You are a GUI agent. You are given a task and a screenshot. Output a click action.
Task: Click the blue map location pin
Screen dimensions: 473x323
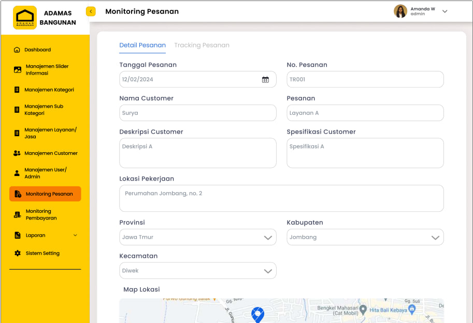pyautogui.click(x=257, y=315)
